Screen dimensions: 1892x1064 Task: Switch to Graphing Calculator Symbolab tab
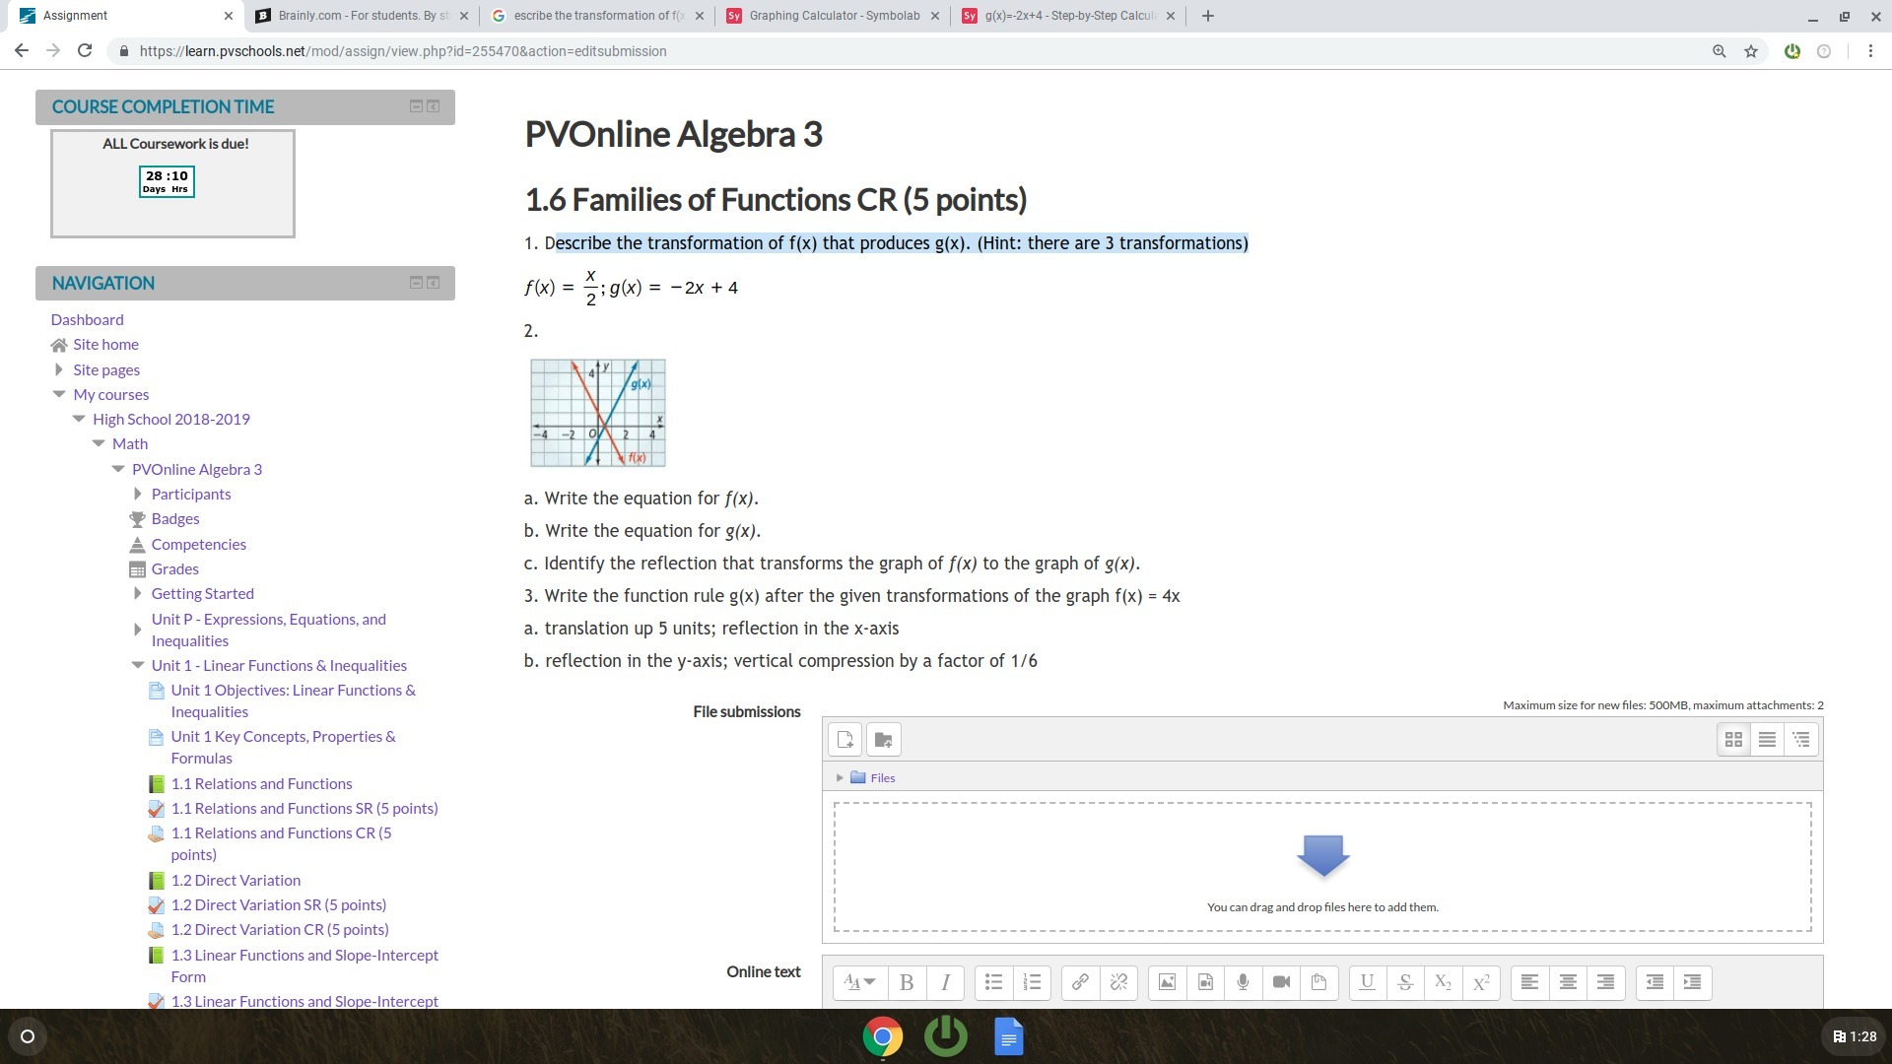pyautogui.click(x=833, y=16)
